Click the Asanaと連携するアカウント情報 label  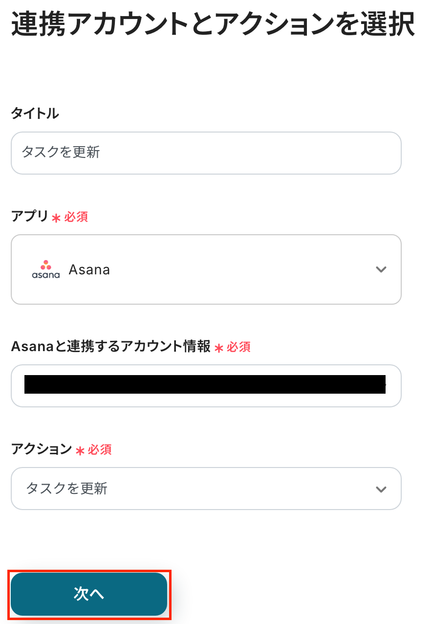pos(110,347)
